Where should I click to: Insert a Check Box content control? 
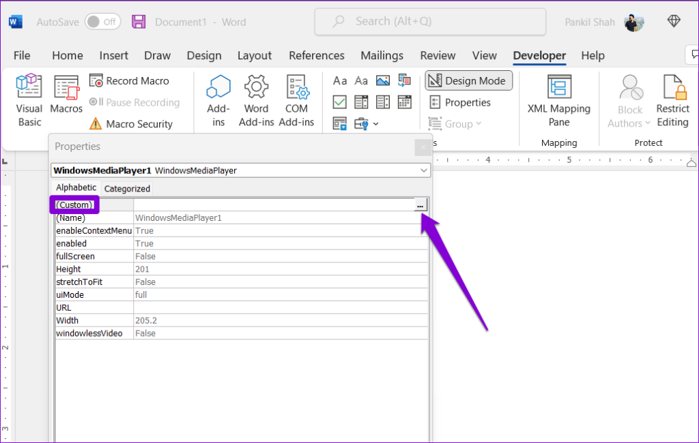click(x=340, y=100)
